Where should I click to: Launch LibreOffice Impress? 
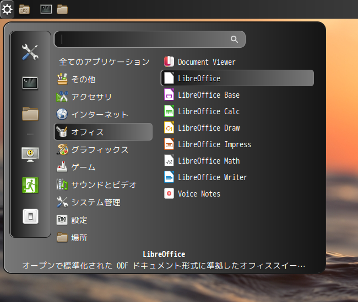pyautogui.click(x=237, y=144)
